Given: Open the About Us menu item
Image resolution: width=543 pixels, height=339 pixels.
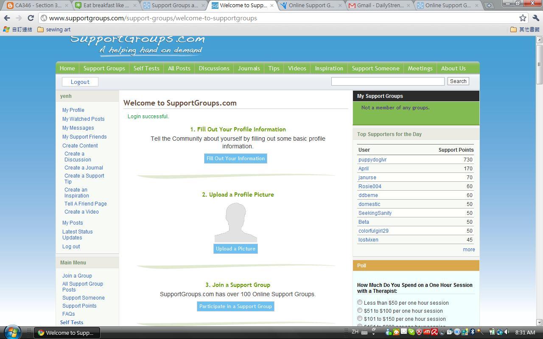Looking at the screenshot, I should (x=453, y=68).
